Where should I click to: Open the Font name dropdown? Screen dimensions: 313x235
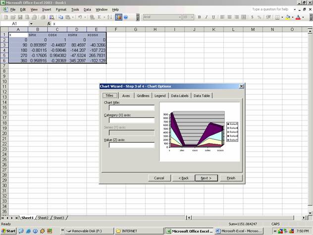[180, 17]
